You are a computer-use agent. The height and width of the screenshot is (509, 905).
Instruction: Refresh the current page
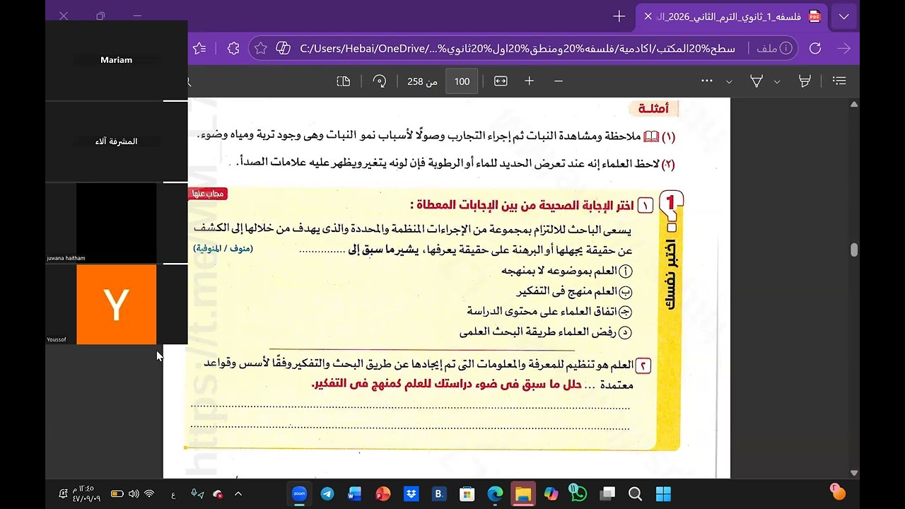[x=815, y=48]
